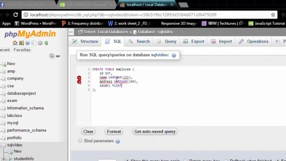Screen dimensions: 286x161
Task: Open the Favorites list in sidebar
Action: pyautogui.click(x=22, y=50)
